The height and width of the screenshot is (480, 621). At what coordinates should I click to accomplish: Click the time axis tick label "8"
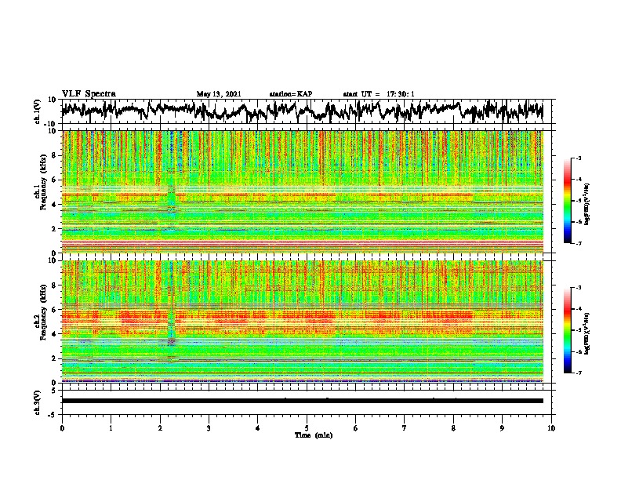click(453, 428)
